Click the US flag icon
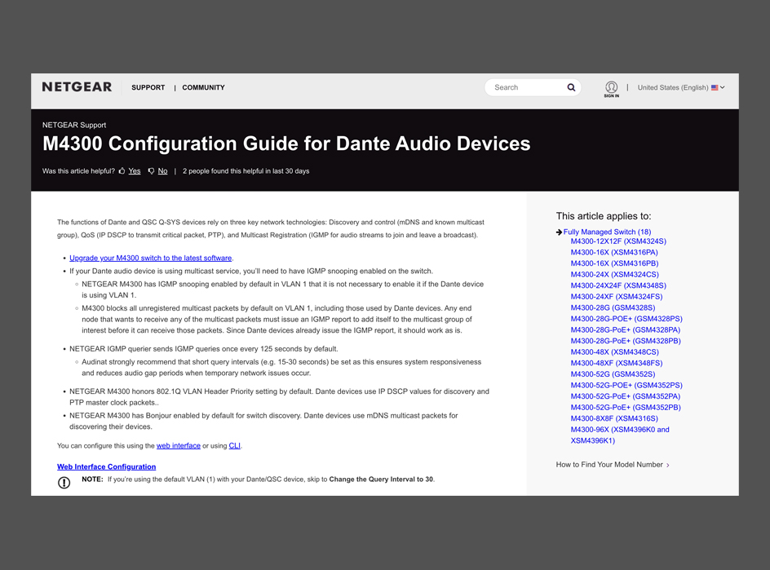The width and height of the screenshot is (770, 570). coord(715,87)
